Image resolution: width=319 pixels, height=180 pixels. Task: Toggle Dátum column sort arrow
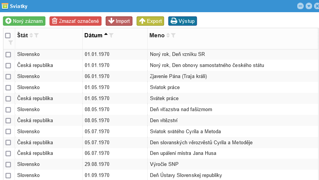tap(106, 35)
